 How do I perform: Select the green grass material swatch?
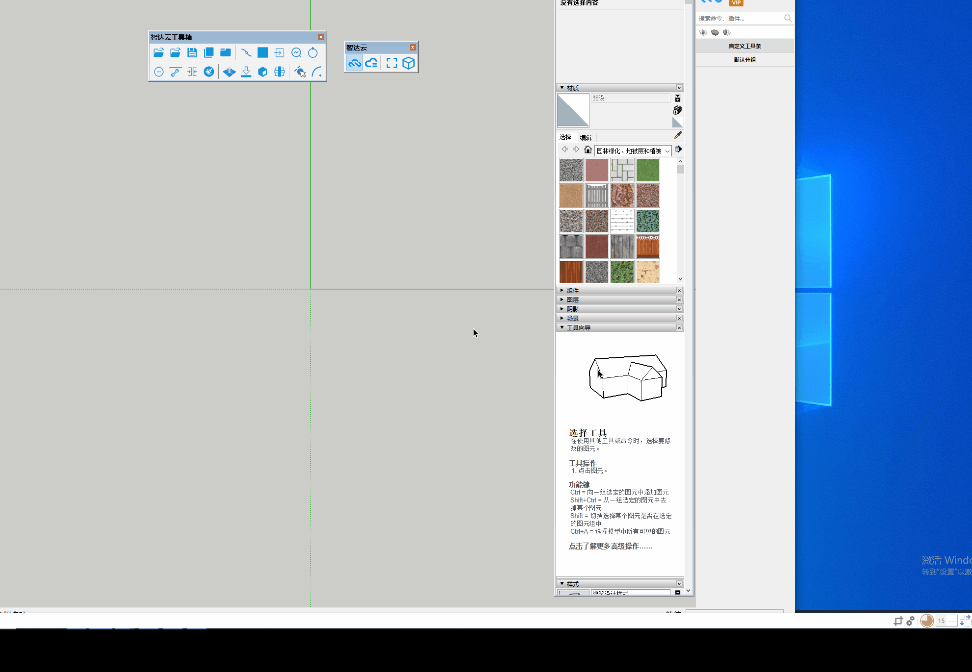(x=647, y=170)
